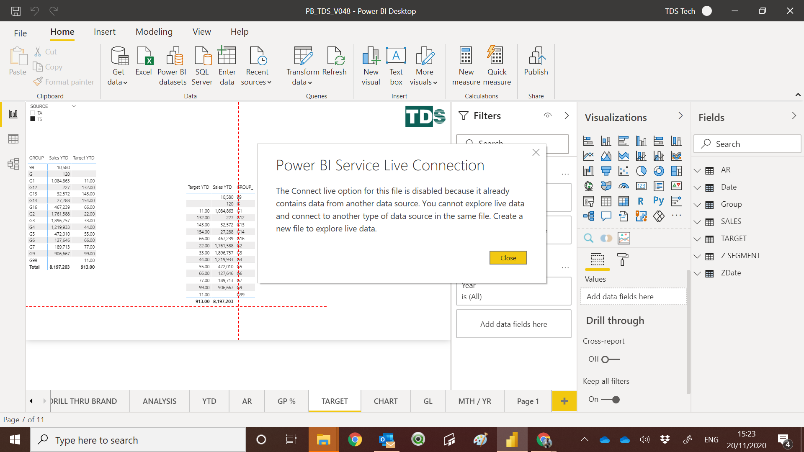
Task: Open the Modeling ribbon tab
Action: (154, 31)
